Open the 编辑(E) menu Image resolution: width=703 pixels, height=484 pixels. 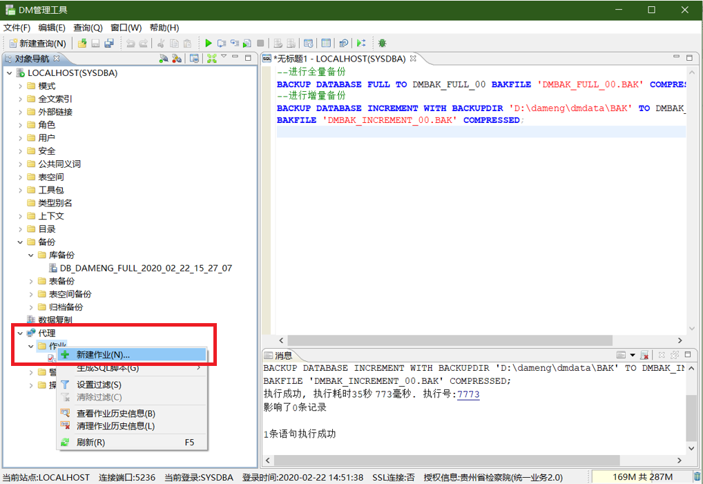[x=52, y=28]
